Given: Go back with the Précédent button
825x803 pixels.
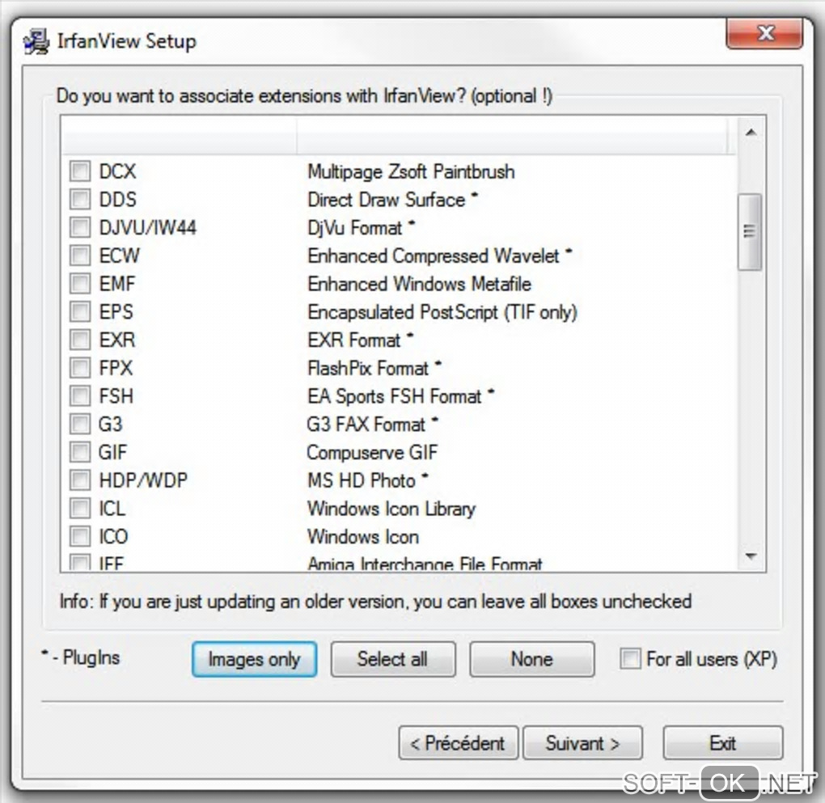Looking at the screenshot, I should tap(459, 743).
